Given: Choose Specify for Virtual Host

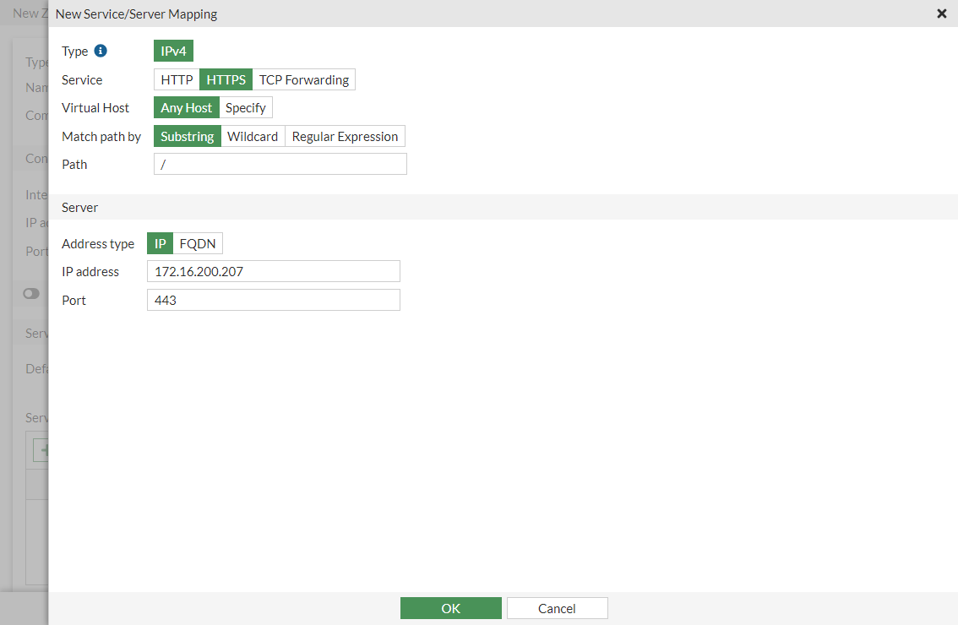Looking at the screenshot, I should coord(246,107).
